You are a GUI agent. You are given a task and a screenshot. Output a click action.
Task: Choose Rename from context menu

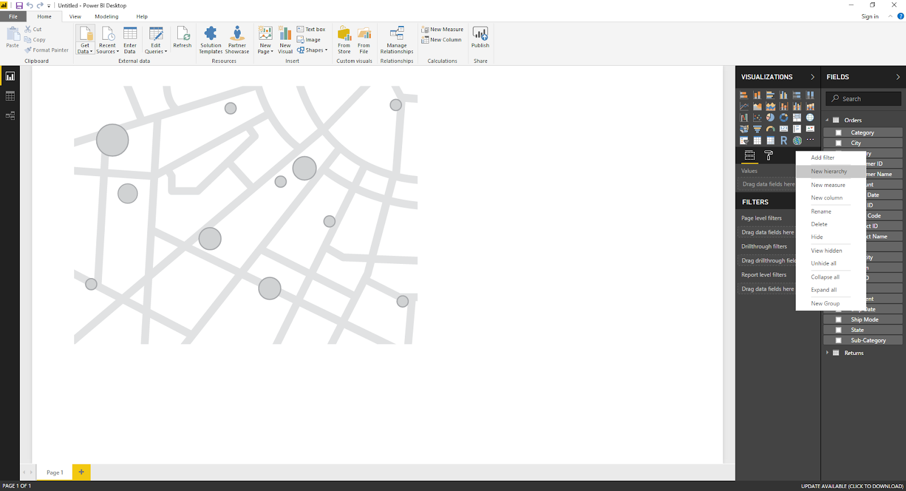click(x=821, y=211)
